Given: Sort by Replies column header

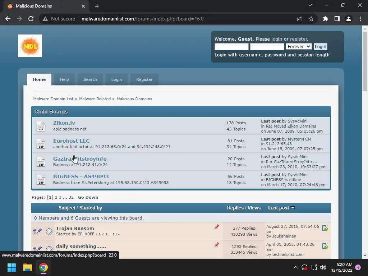Looking at the screenshot, I should [x=235, y=208].
